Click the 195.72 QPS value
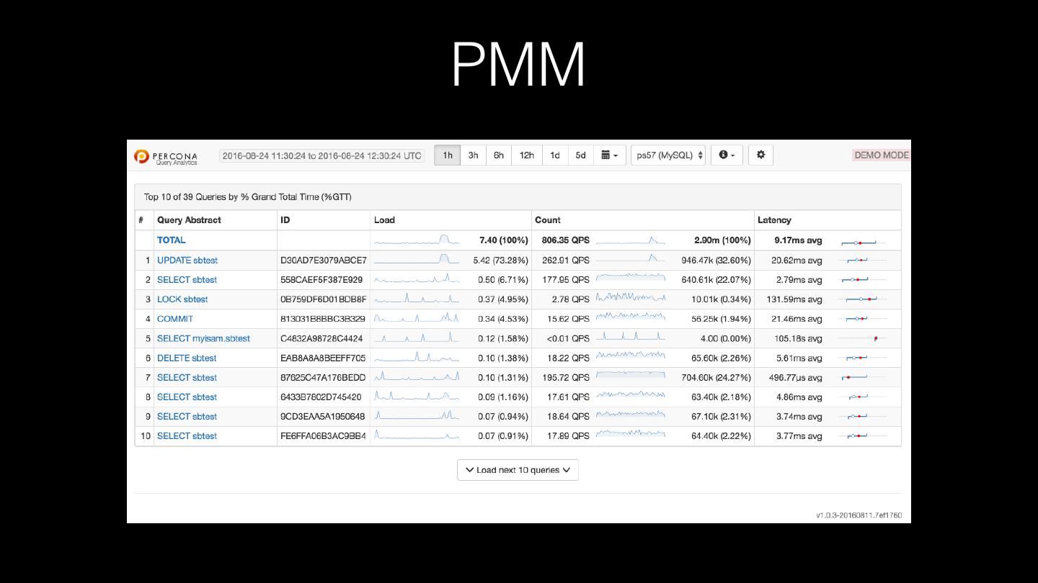Image resolution: width=1038 pixels, height=583 pixels. (x=566, y=377)
